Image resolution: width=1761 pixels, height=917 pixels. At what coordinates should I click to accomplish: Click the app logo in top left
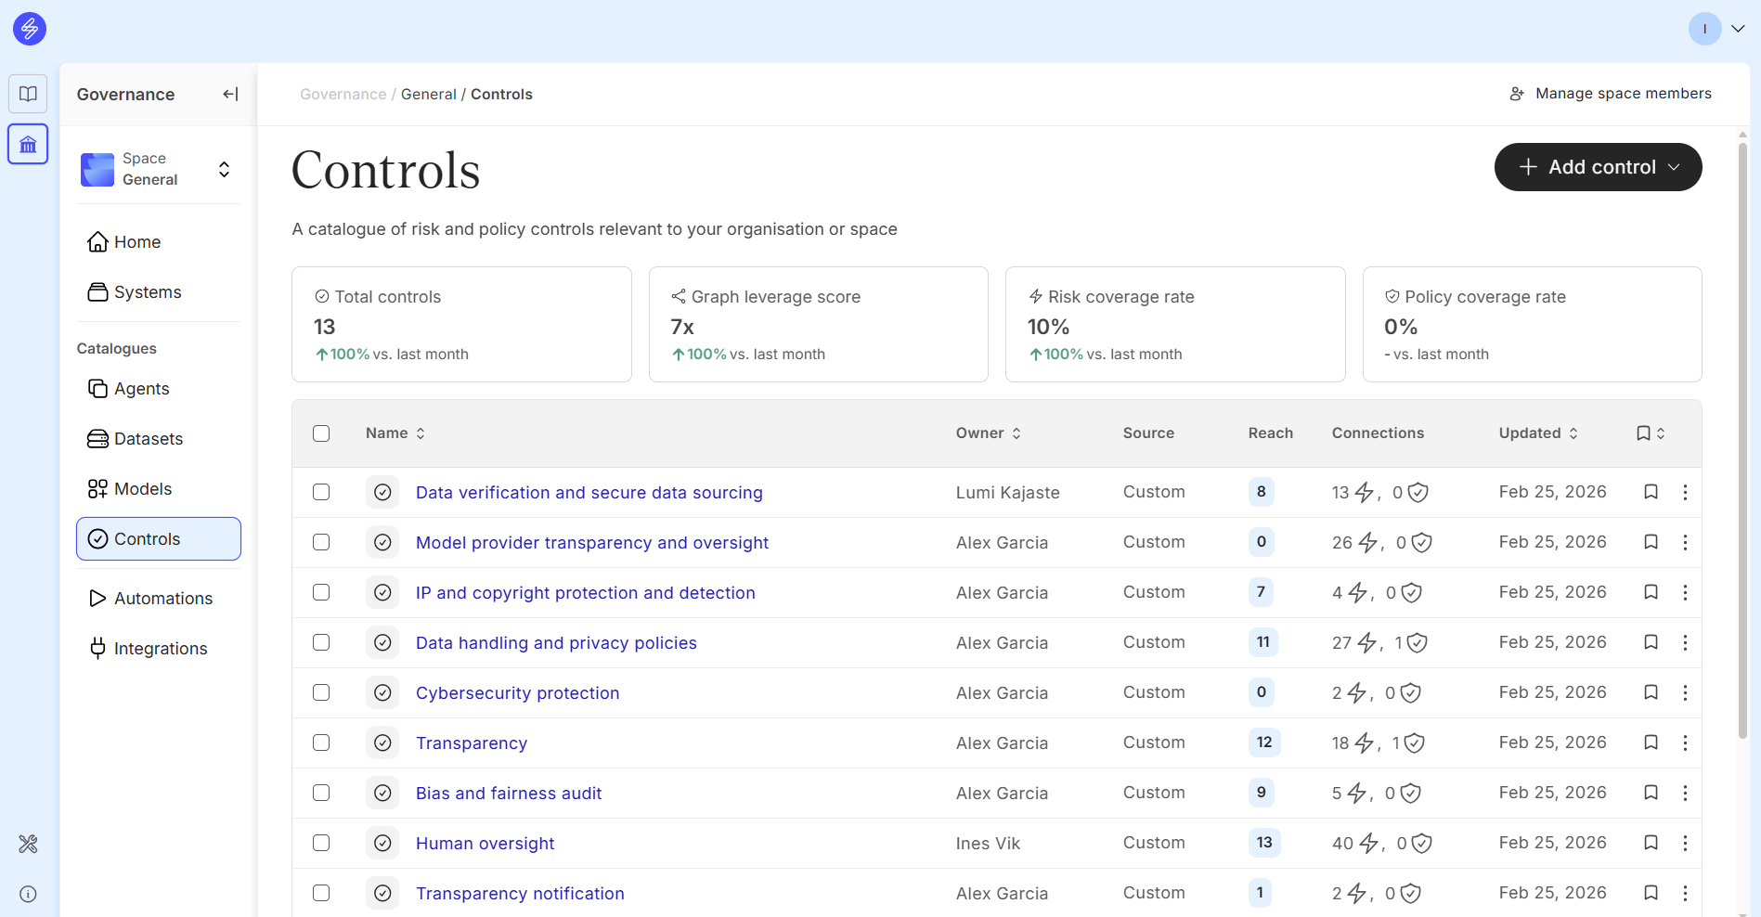click(x=30, y=29)
